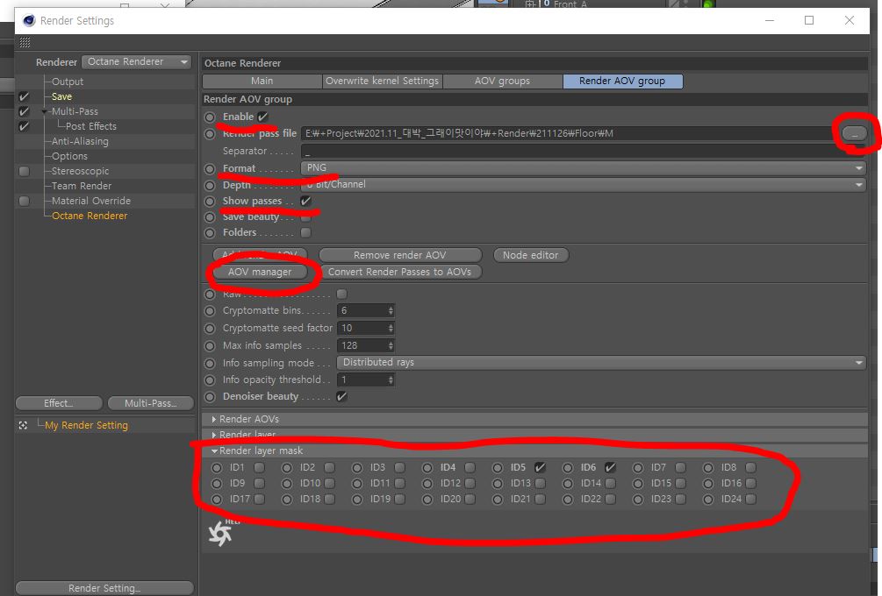
Task: Click the keyframe circle beside Denoiser beauty
Action: point(210,396)
